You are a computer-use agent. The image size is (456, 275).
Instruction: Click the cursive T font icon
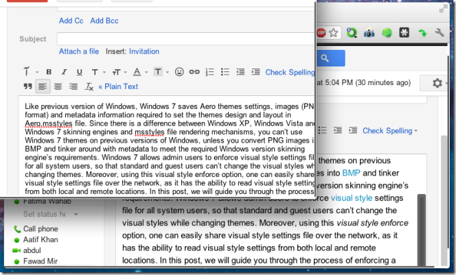tap(27, 71)
